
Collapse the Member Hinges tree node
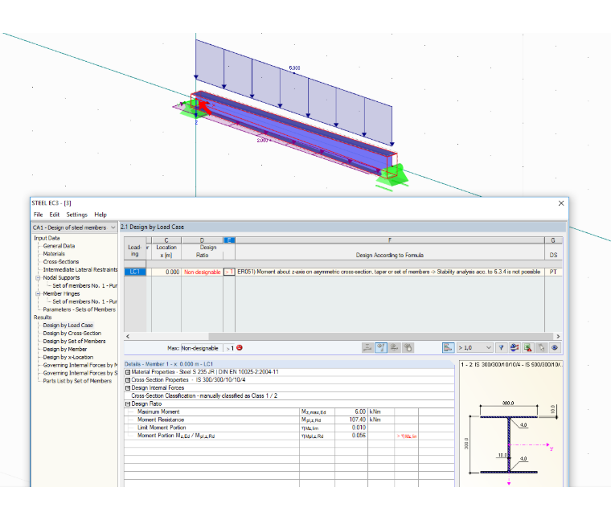tap(39, 293)
